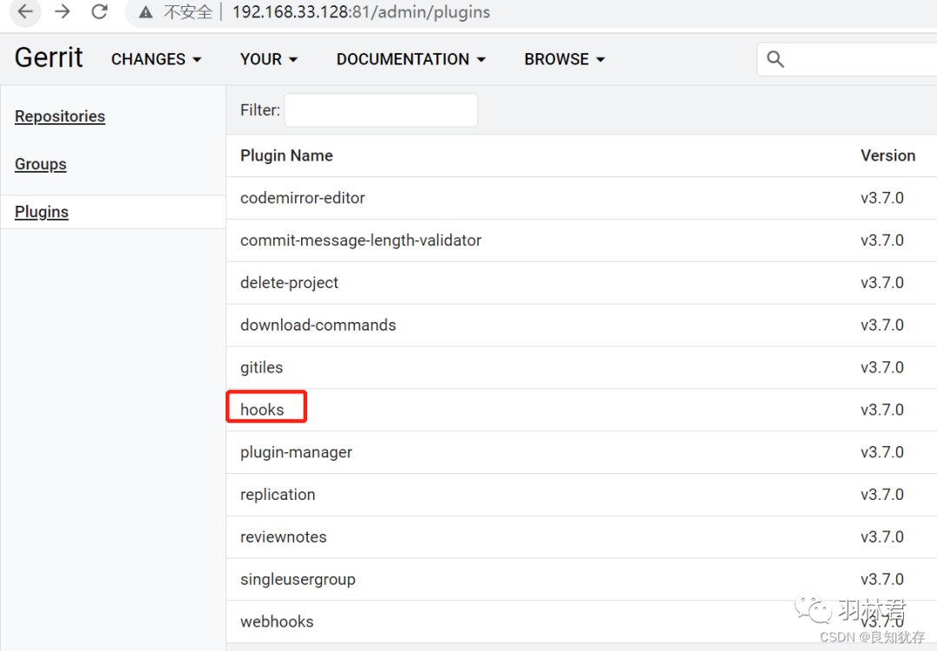Navigate to Groups in the sidebar

(x=41, y=164)
